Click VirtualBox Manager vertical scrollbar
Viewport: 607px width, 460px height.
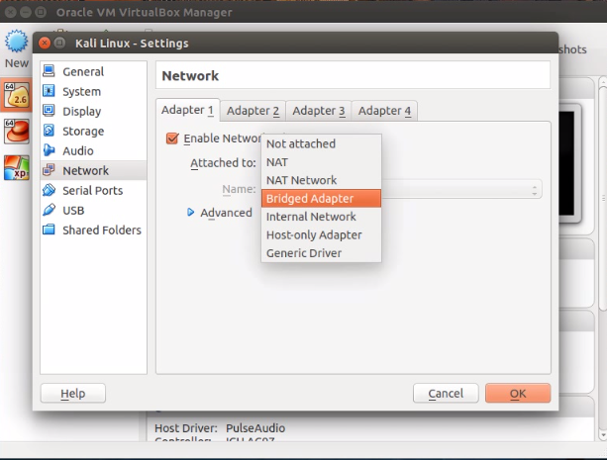602,197
